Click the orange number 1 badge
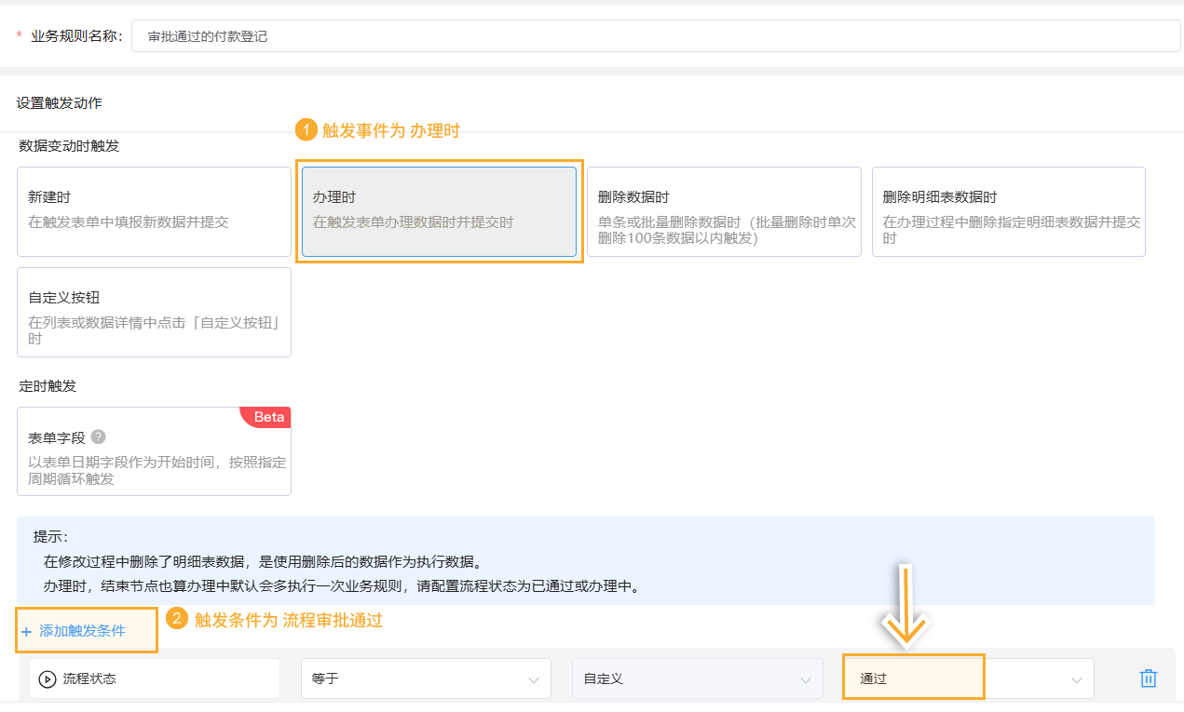This screenshot has height=712, width=1184. click(x=306, y=131)
